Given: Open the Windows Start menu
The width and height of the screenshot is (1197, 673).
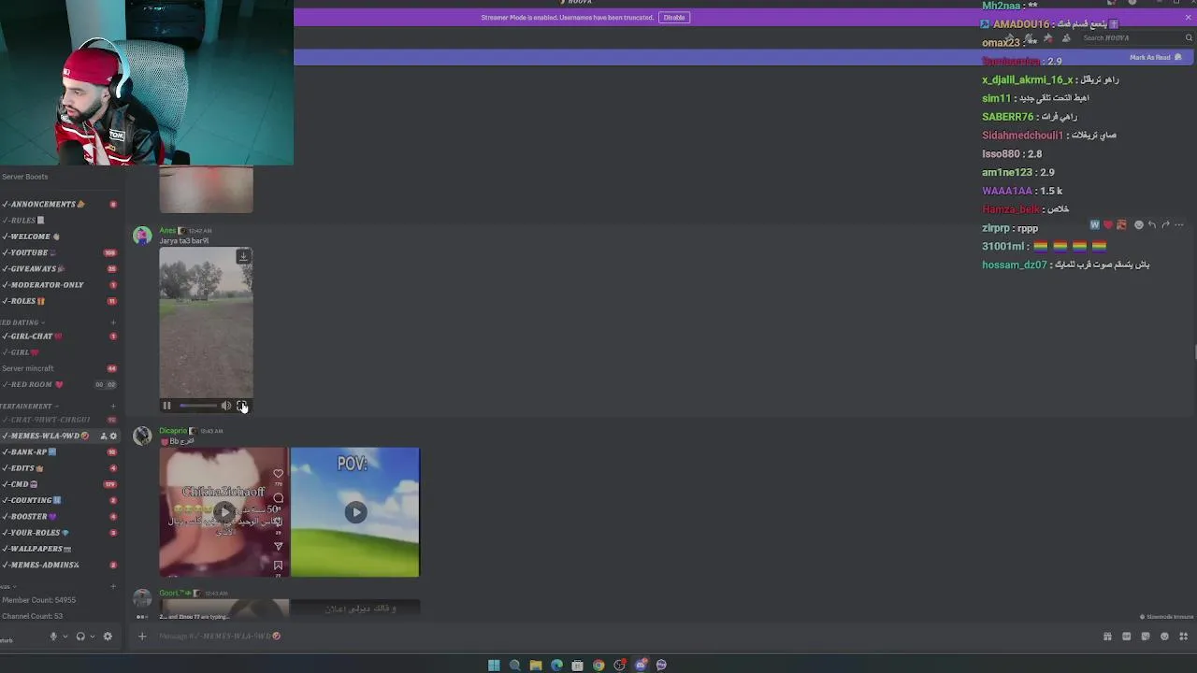Looking at the screenshot, I should point(494,666).
